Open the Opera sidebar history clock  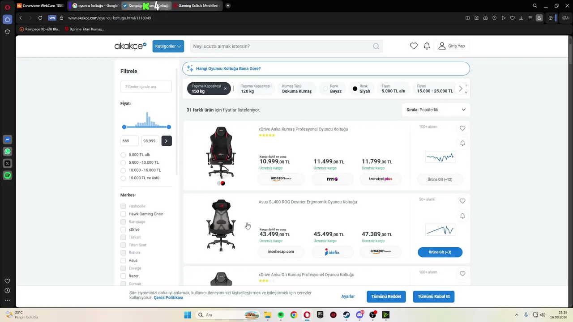click(7, 291)
